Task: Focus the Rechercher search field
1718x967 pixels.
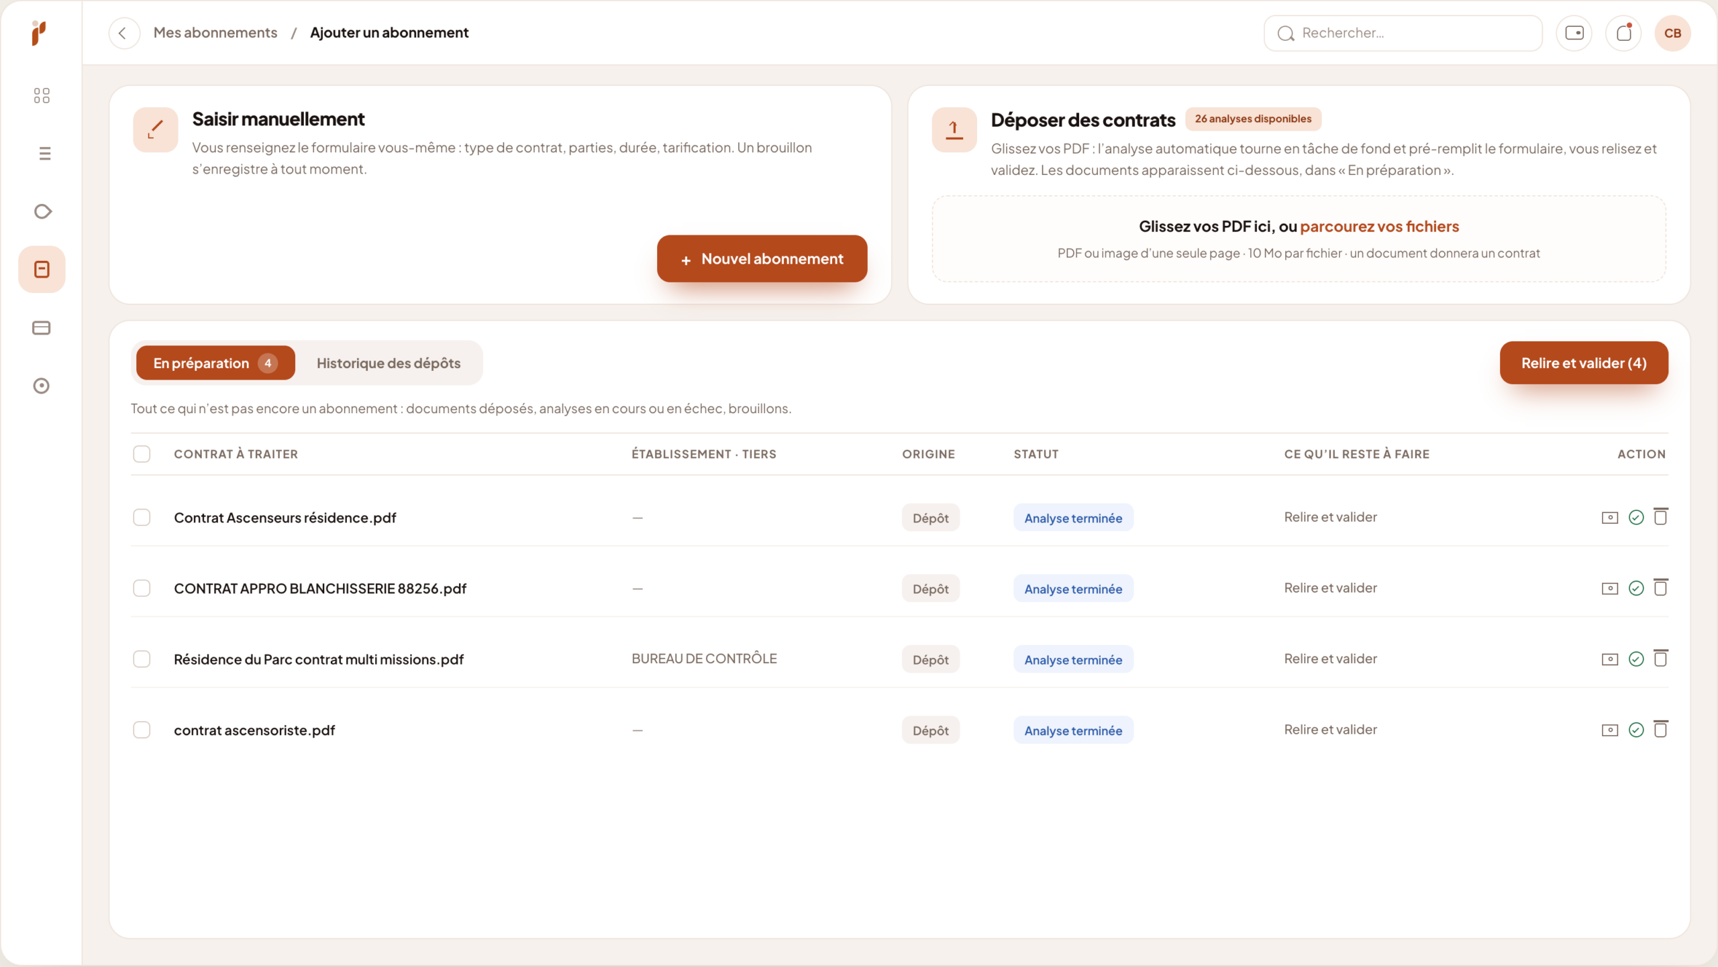Action: click(1403, 33)
